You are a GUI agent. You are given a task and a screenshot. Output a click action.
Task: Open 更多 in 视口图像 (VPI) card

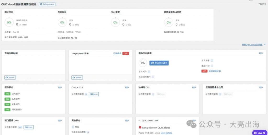(x=60, y=121)
